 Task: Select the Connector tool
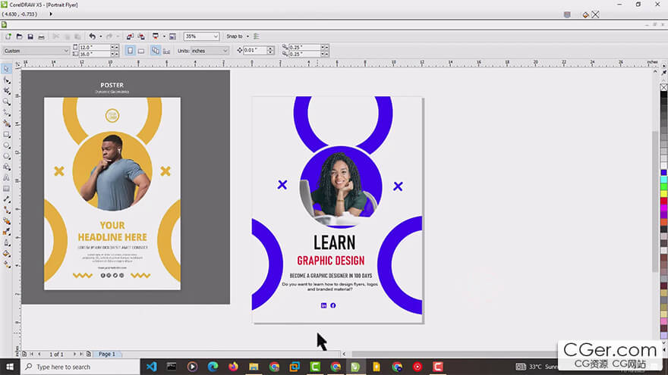[6, 211]
